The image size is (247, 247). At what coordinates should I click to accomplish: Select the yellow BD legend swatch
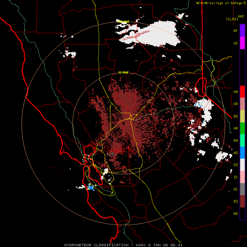[x=242, y=116]
